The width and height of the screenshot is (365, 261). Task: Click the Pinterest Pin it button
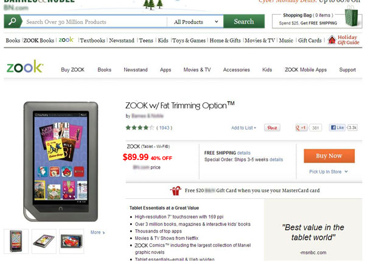click(272, 128)
